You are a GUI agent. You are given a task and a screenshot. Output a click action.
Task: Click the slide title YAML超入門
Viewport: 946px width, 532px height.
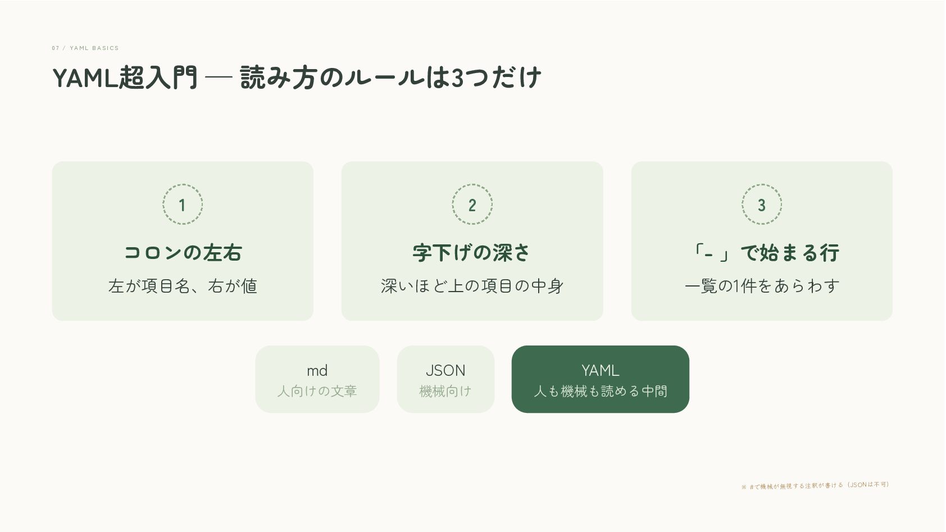pos(125,78)
